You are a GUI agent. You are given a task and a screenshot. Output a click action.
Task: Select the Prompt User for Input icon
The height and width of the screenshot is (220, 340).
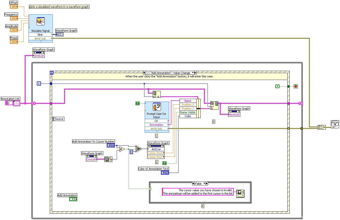(x=157, y=107)
